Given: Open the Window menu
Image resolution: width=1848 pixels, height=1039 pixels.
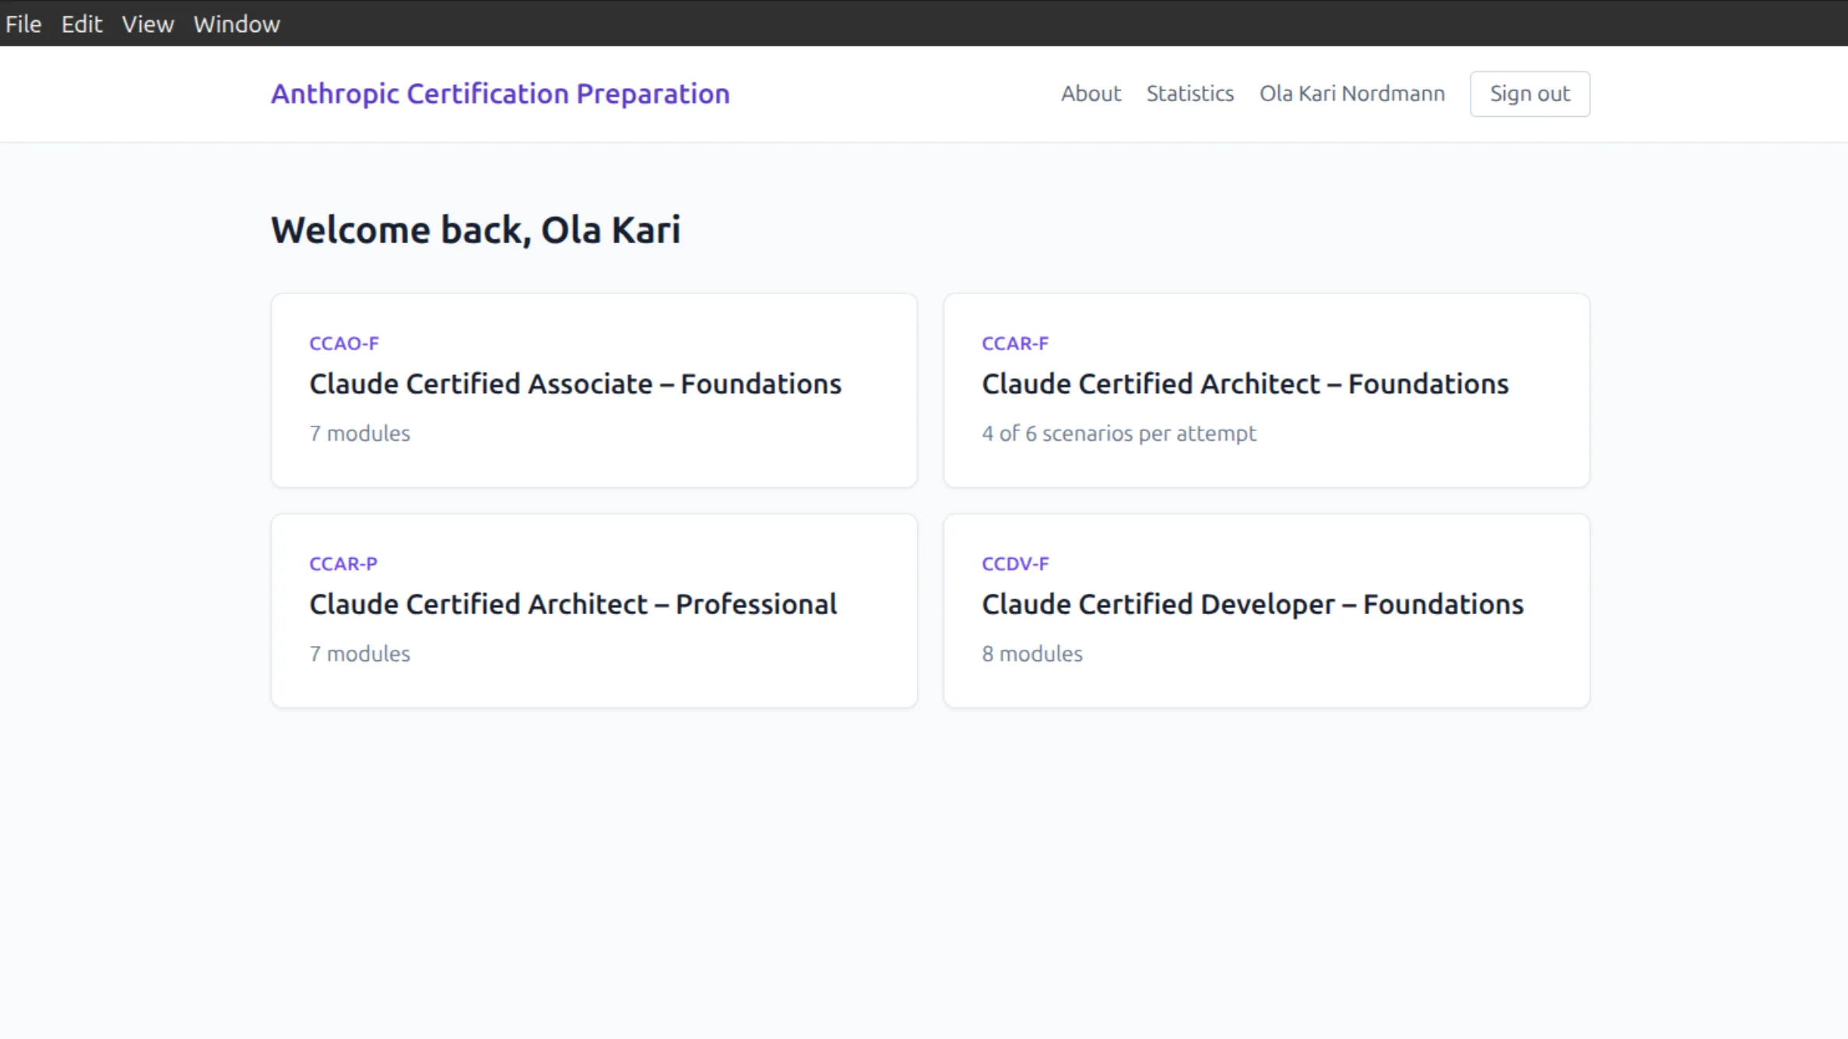Looking at the screenshot, I should (x=237, y=24).
